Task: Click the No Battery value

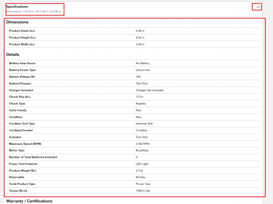Action: point(143,63)
